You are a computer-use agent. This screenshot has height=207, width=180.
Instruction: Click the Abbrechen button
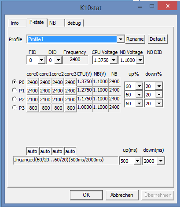[x=122, y=195]
